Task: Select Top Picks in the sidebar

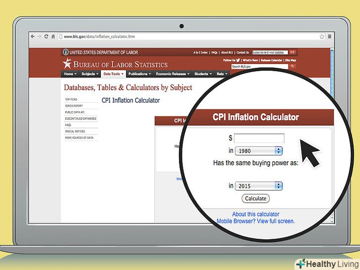Action: click(71, 99)
